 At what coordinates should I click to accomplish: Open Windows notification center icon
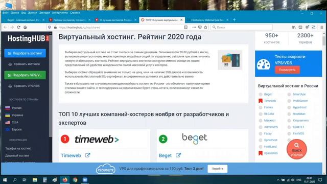coord(320,180)
